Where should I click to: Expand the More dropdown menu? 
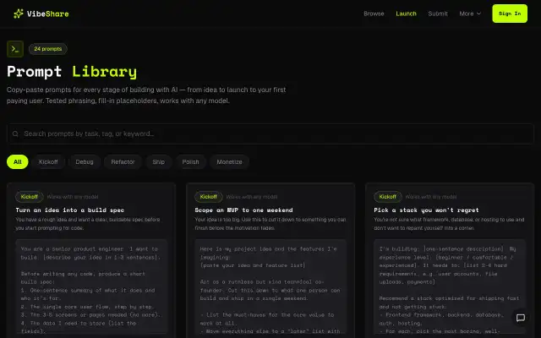pos(470,14)
